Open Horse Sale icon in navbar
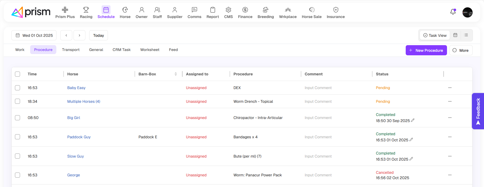The image size is (484, 187). [x=311, y=10]
